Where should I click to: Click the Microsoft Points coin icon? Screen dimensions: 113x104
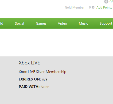[x=93, y=7]
